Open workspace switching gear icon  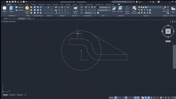pos(161,98)
